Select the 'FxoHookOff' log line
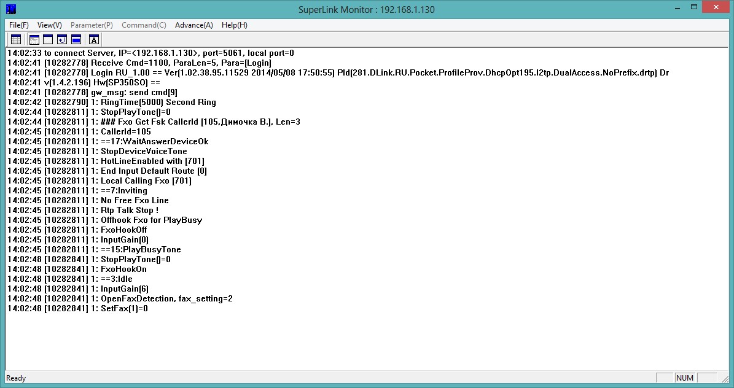The image size is (734, 388). point(77,230)
